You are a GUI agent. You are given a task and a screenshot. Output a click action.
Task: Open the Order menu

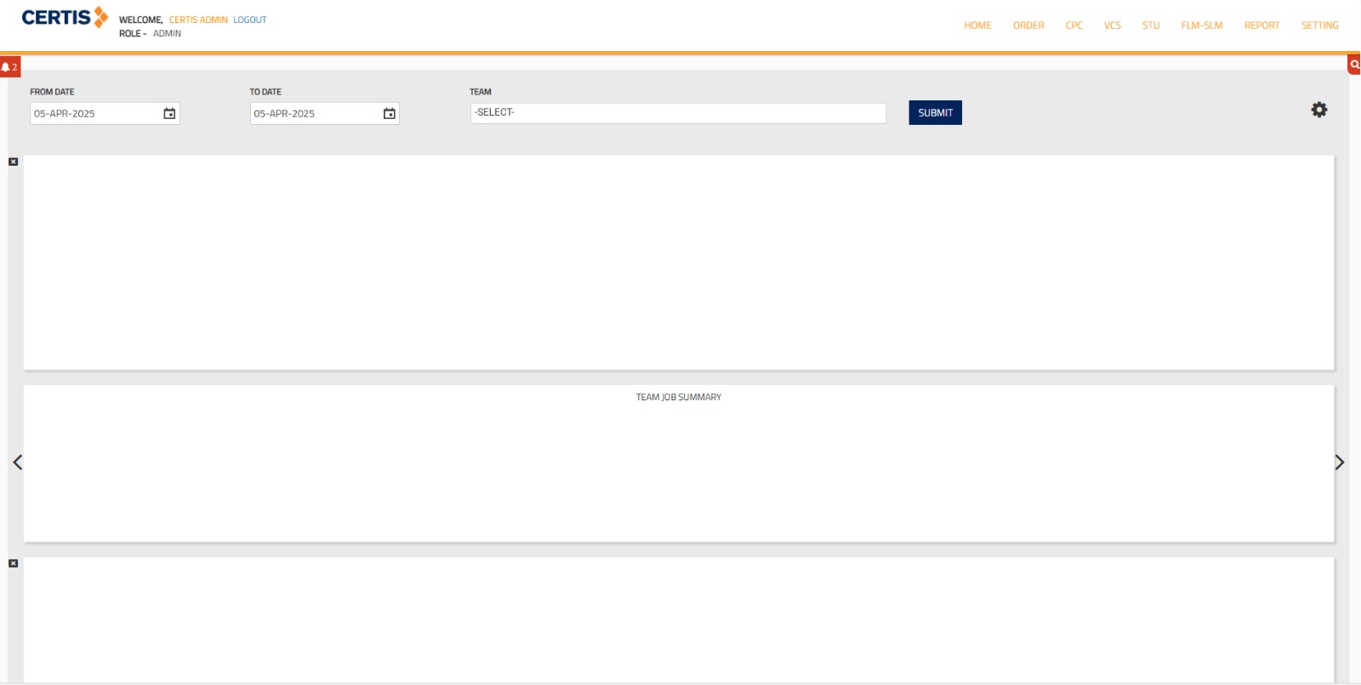coord(1028,25)
